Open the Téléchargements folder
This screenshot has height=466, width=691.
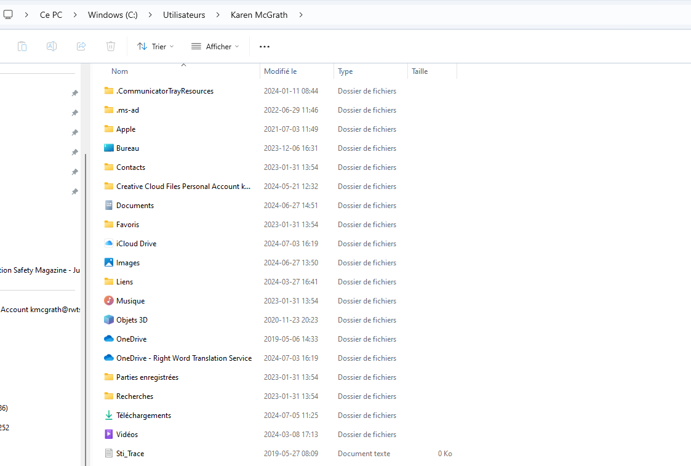142,415
